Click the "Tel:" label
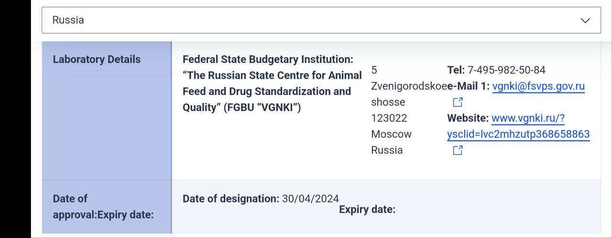The height and width of the screenshot is (238, 612). click(456, 70)
